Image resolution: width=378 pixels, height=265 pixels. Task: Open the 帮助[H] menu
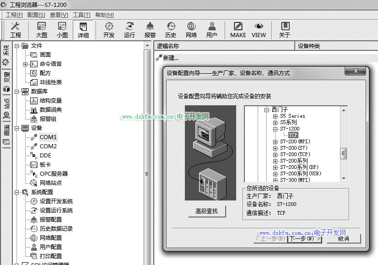click(104, 15)
